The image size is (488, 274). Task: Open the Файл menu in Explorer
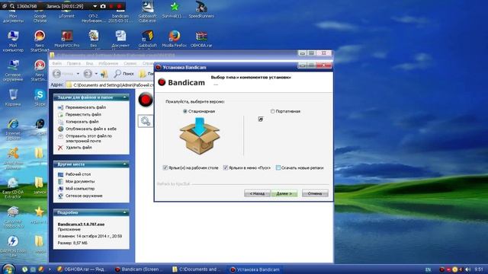coord(56,63)
